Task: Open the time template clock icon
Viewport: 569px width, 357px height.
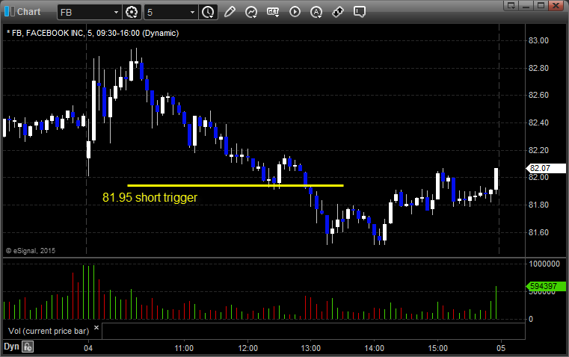Action: click(208, 12)
